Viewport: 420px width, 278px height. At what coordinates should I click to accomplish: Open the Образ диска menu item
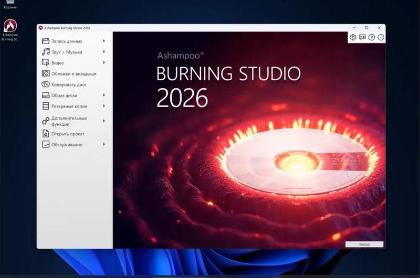tap(74, 95)
